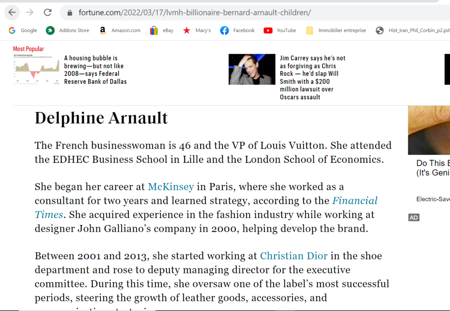Click the housing bubble chart thumbnail
The height and width of the screenshot is (311, 450).
click(36, 69)
